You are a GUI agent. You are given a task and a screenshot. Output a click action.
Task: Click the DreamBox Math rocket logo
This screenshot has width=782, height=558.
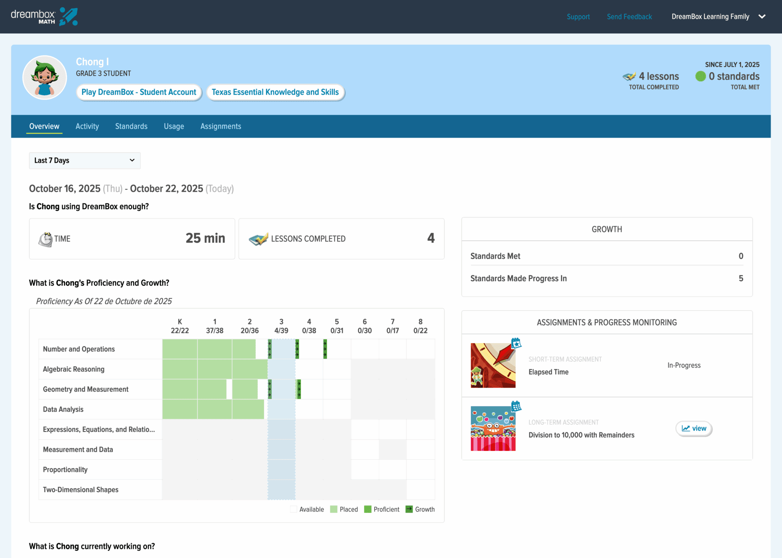click(x=68, y=17)
